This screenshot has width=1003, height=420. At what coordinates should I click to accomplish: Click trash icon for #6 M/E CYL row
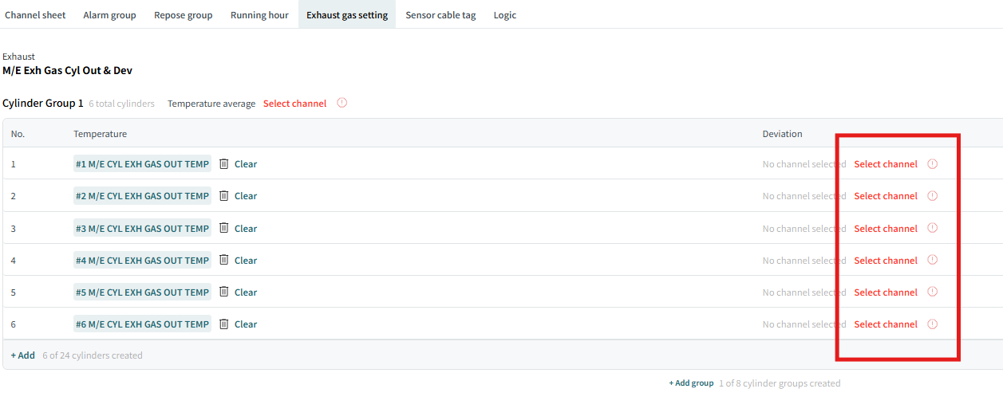pos(224,324)
